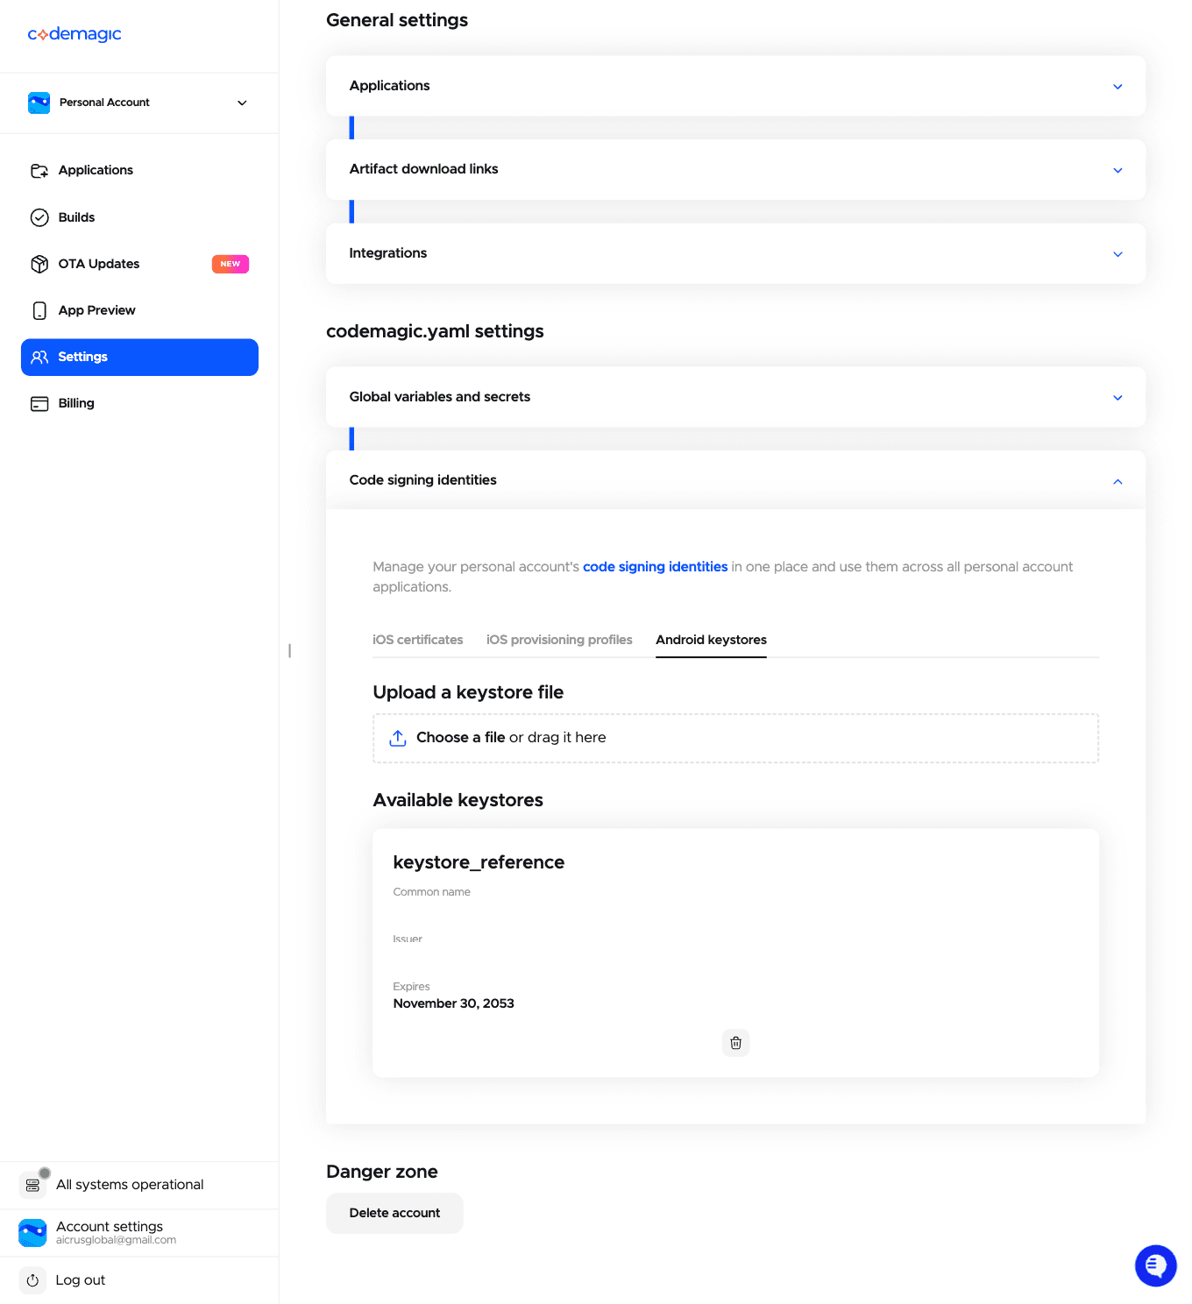Click the Settings people icon
The width and height of the screenshot is (1192, 1304).
click(x=39, y=357)
